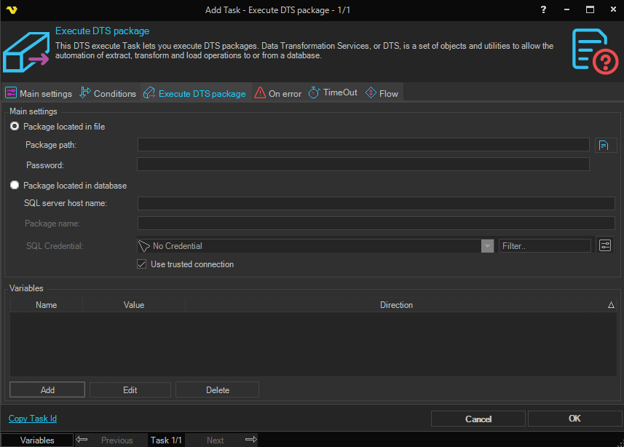Viewport: 624px width, 447px height.
Task: Select Package located in file option
Action: (x=15, y=127)
